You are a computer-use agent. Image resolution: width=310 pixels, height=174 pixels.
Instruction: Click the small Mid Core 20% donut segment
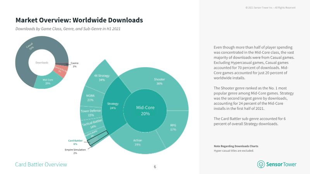[48, 82]
